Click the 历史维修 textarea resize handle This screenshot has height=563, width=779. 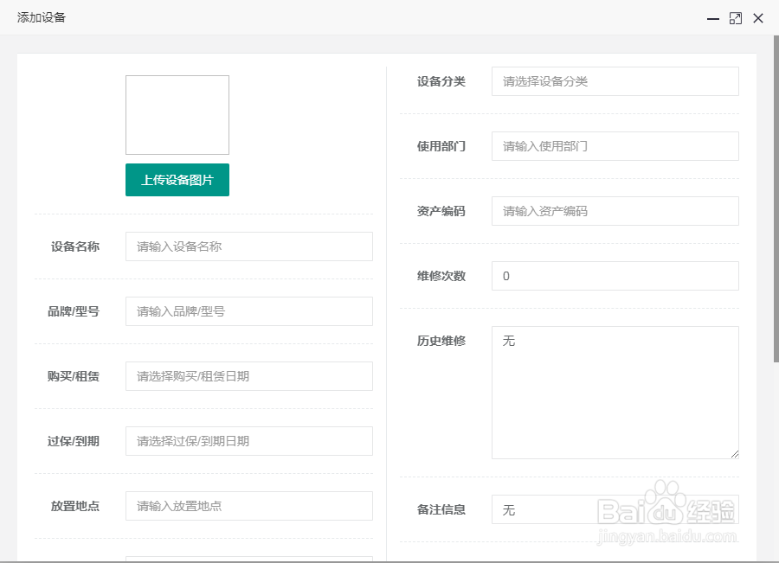pyautogui.click(x=734, y=454)
